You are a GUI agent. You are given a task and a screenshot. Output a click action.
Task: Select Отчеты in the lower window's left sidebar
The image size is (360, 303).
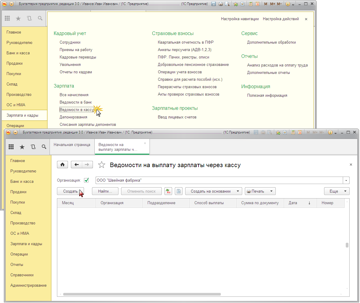[x=17, y=265]
